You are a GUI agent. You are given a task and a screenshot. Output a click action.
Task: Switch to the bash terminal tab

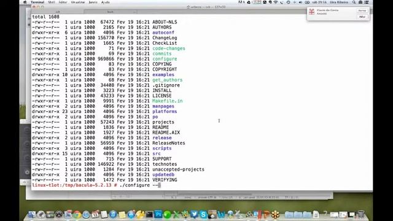(x=111, y=12)
